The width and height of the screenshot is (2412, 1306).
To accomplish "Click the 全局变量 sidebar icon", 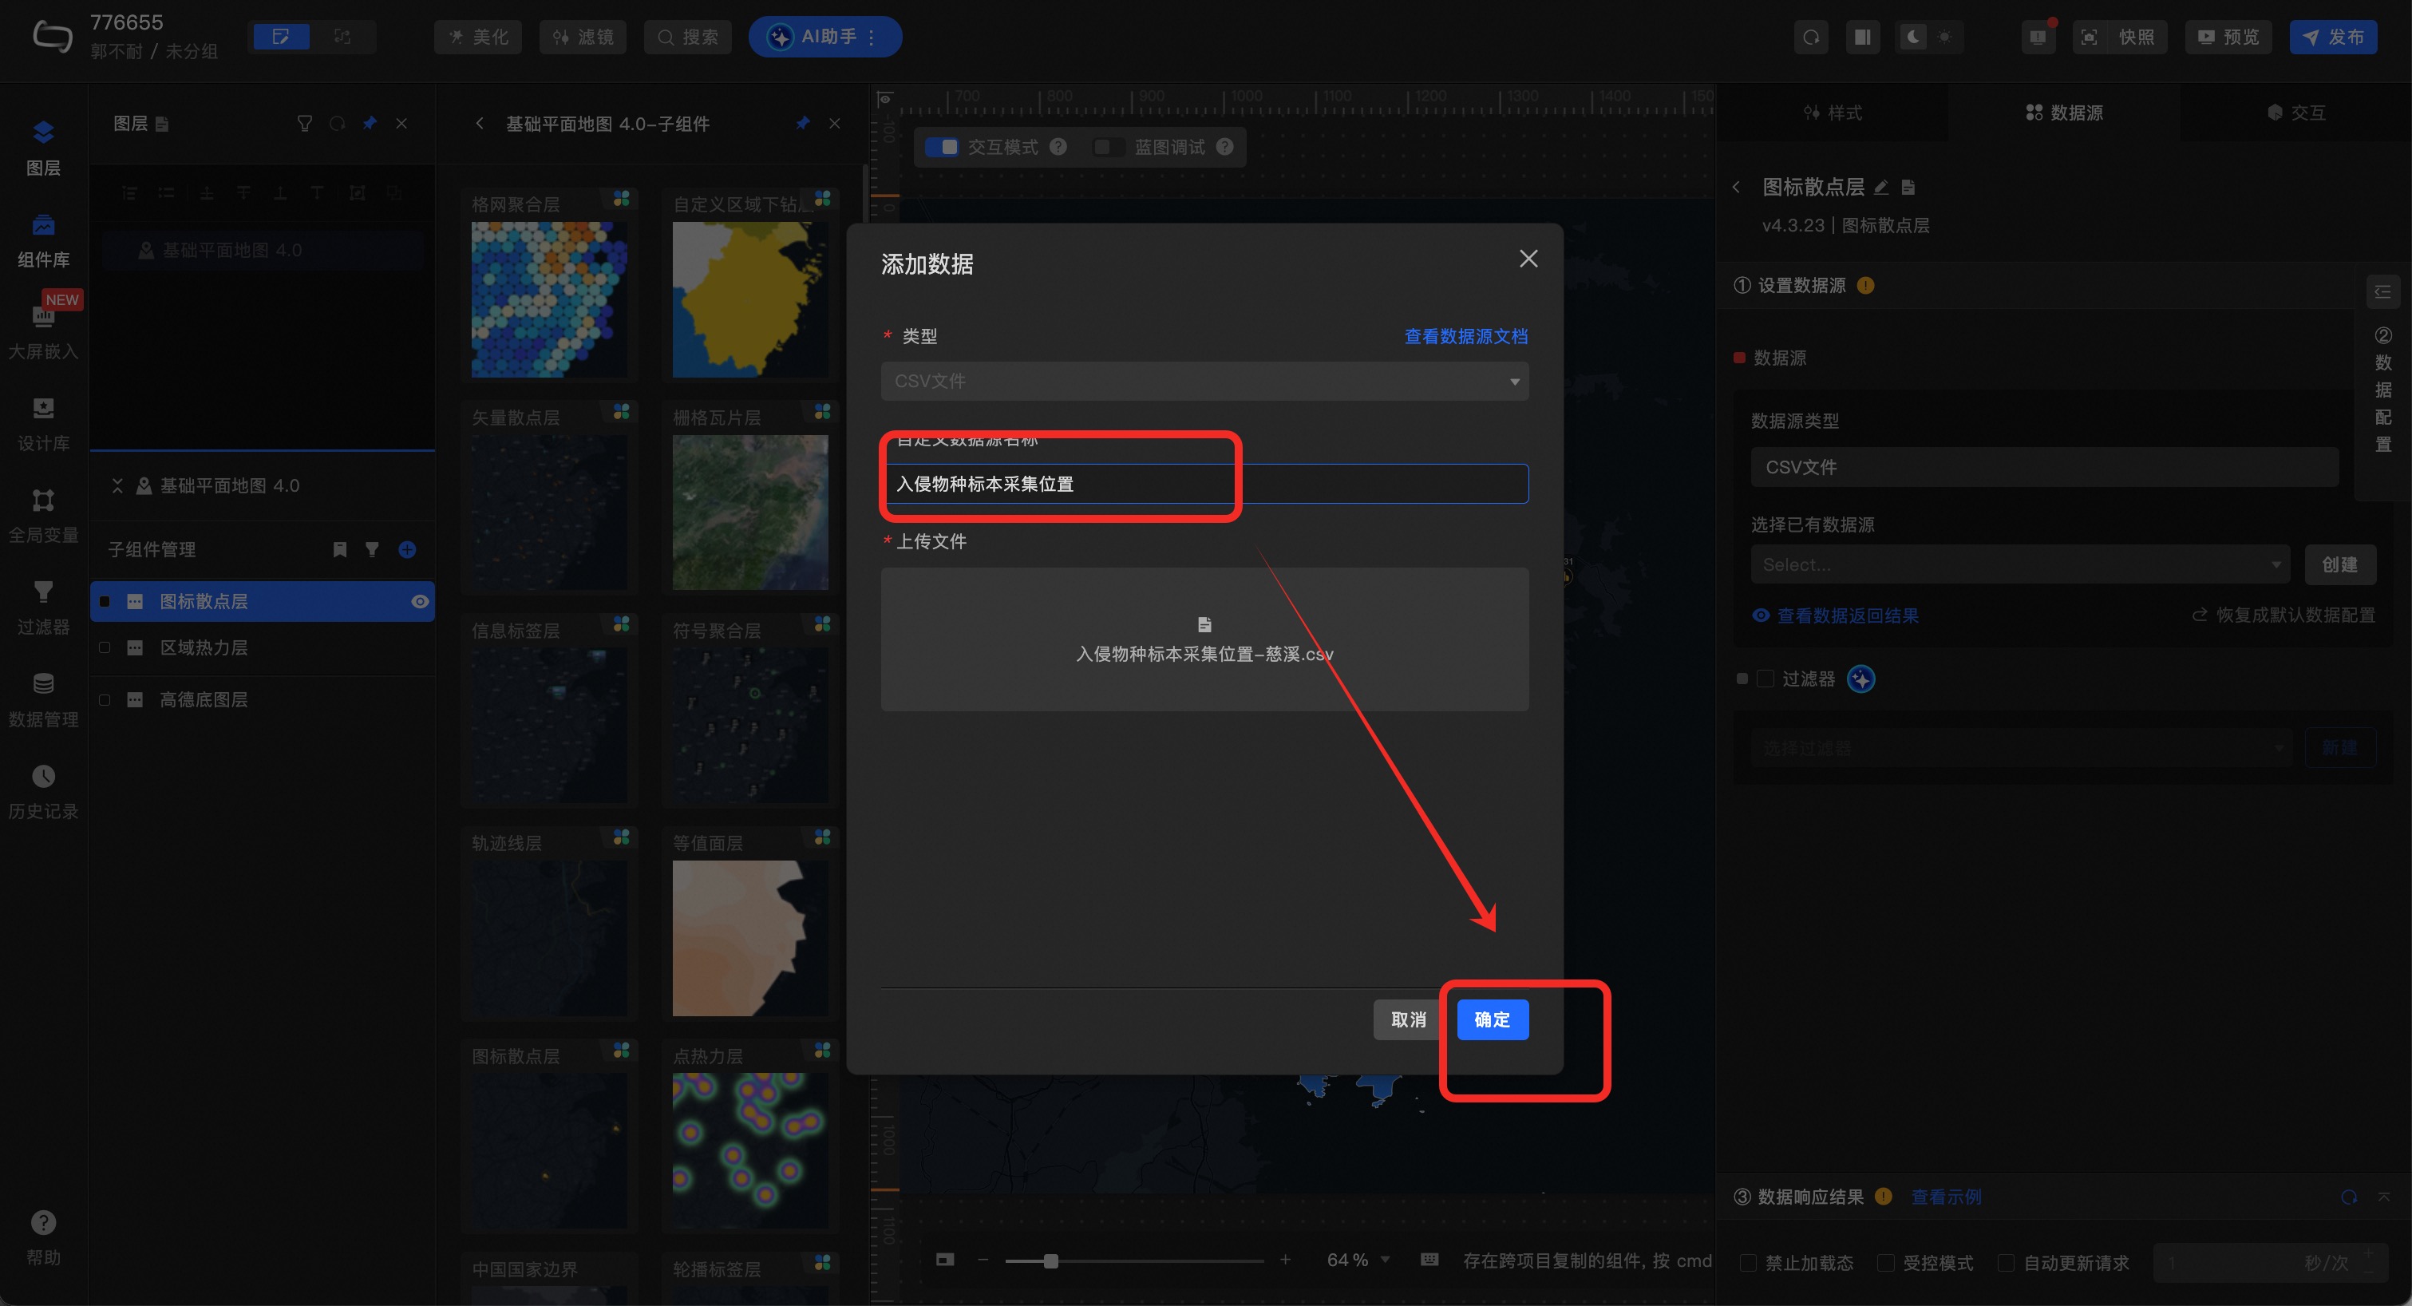I will point(43,515).
